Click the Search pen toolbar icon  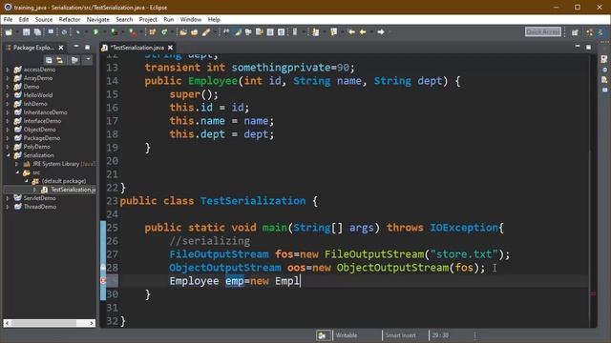point(206,31)
